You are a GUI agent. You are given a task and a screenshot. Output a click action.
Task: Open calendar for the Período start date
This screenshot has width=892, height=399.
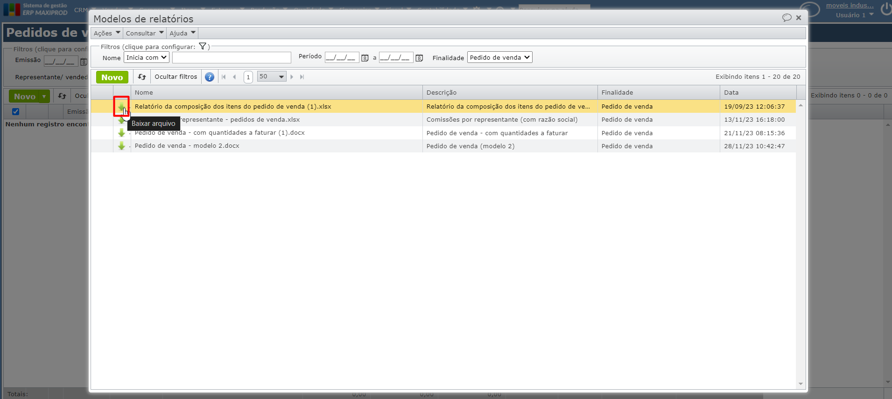[x=365, y=58]
